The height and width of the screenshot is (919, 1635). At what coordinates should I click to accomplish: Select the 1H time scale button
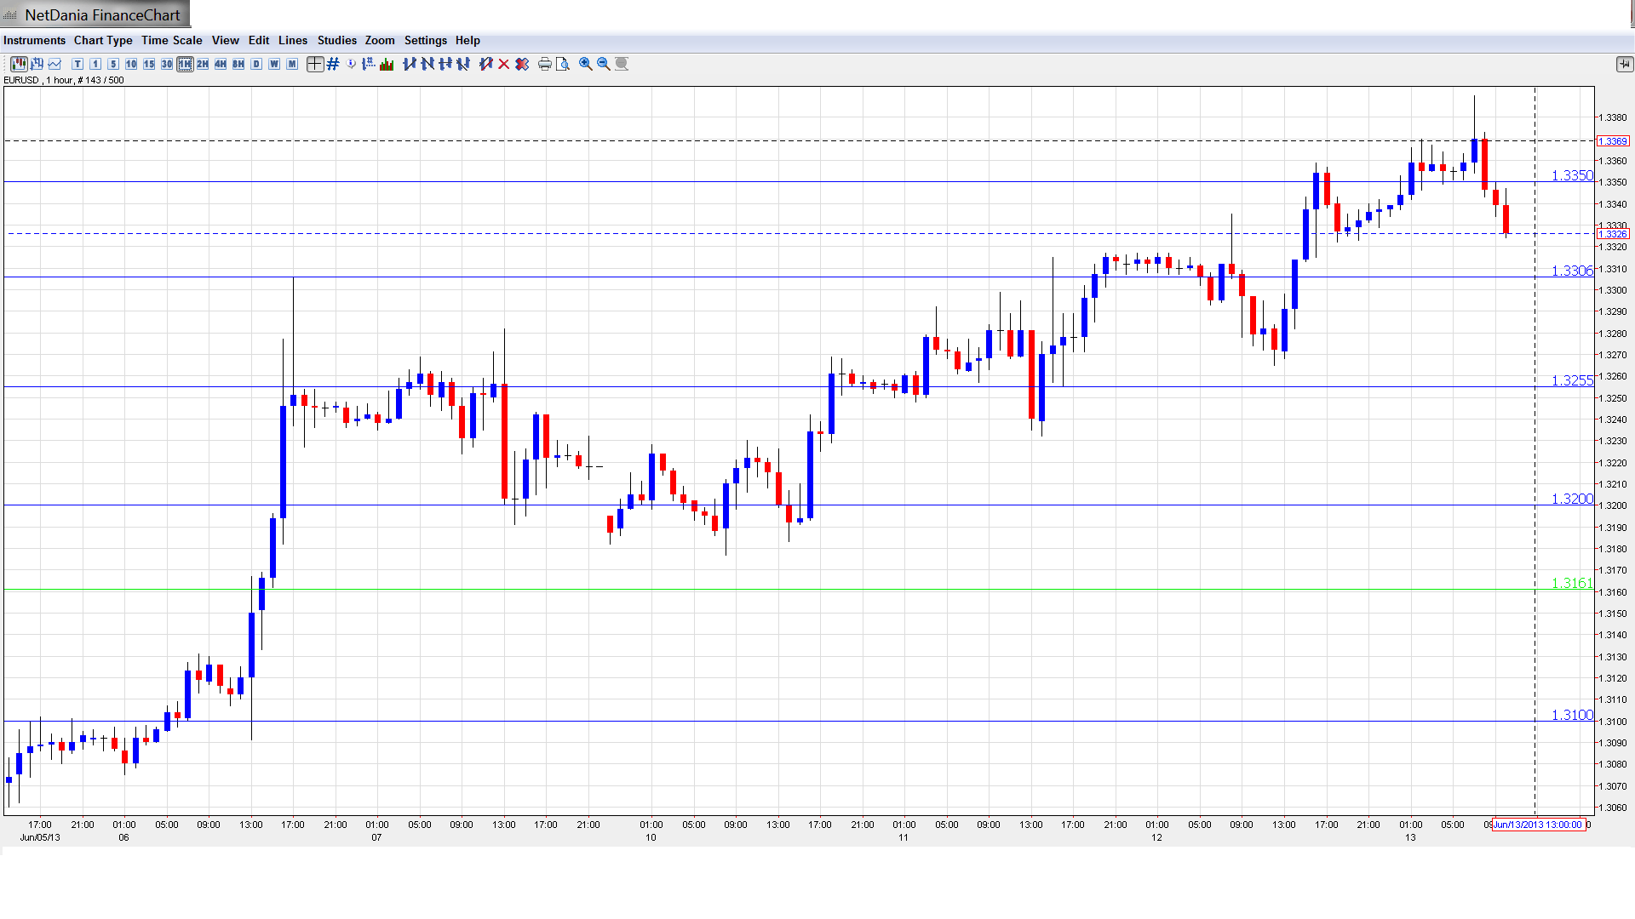click(x=185, y=64)
